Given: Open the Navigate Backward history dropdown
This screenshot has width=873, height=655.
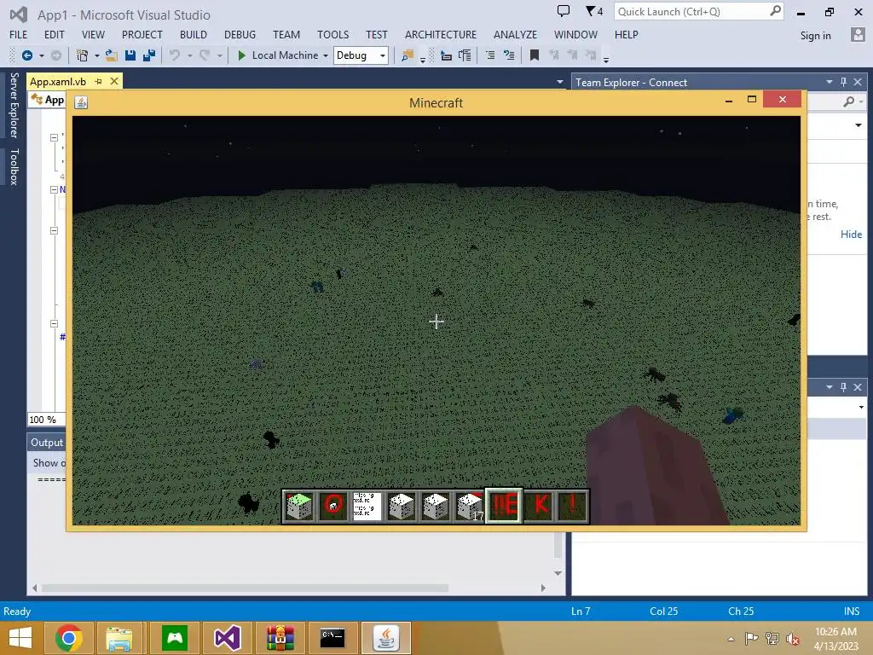Looking at the screenshot, I should click(x=41, y=55).
